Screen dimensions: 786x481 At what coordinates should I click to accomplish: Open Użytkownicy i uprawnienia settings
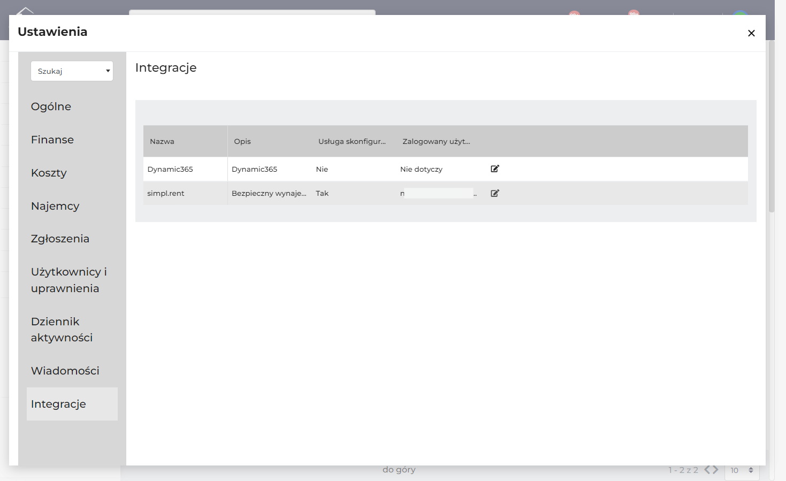tap(68, 280)
